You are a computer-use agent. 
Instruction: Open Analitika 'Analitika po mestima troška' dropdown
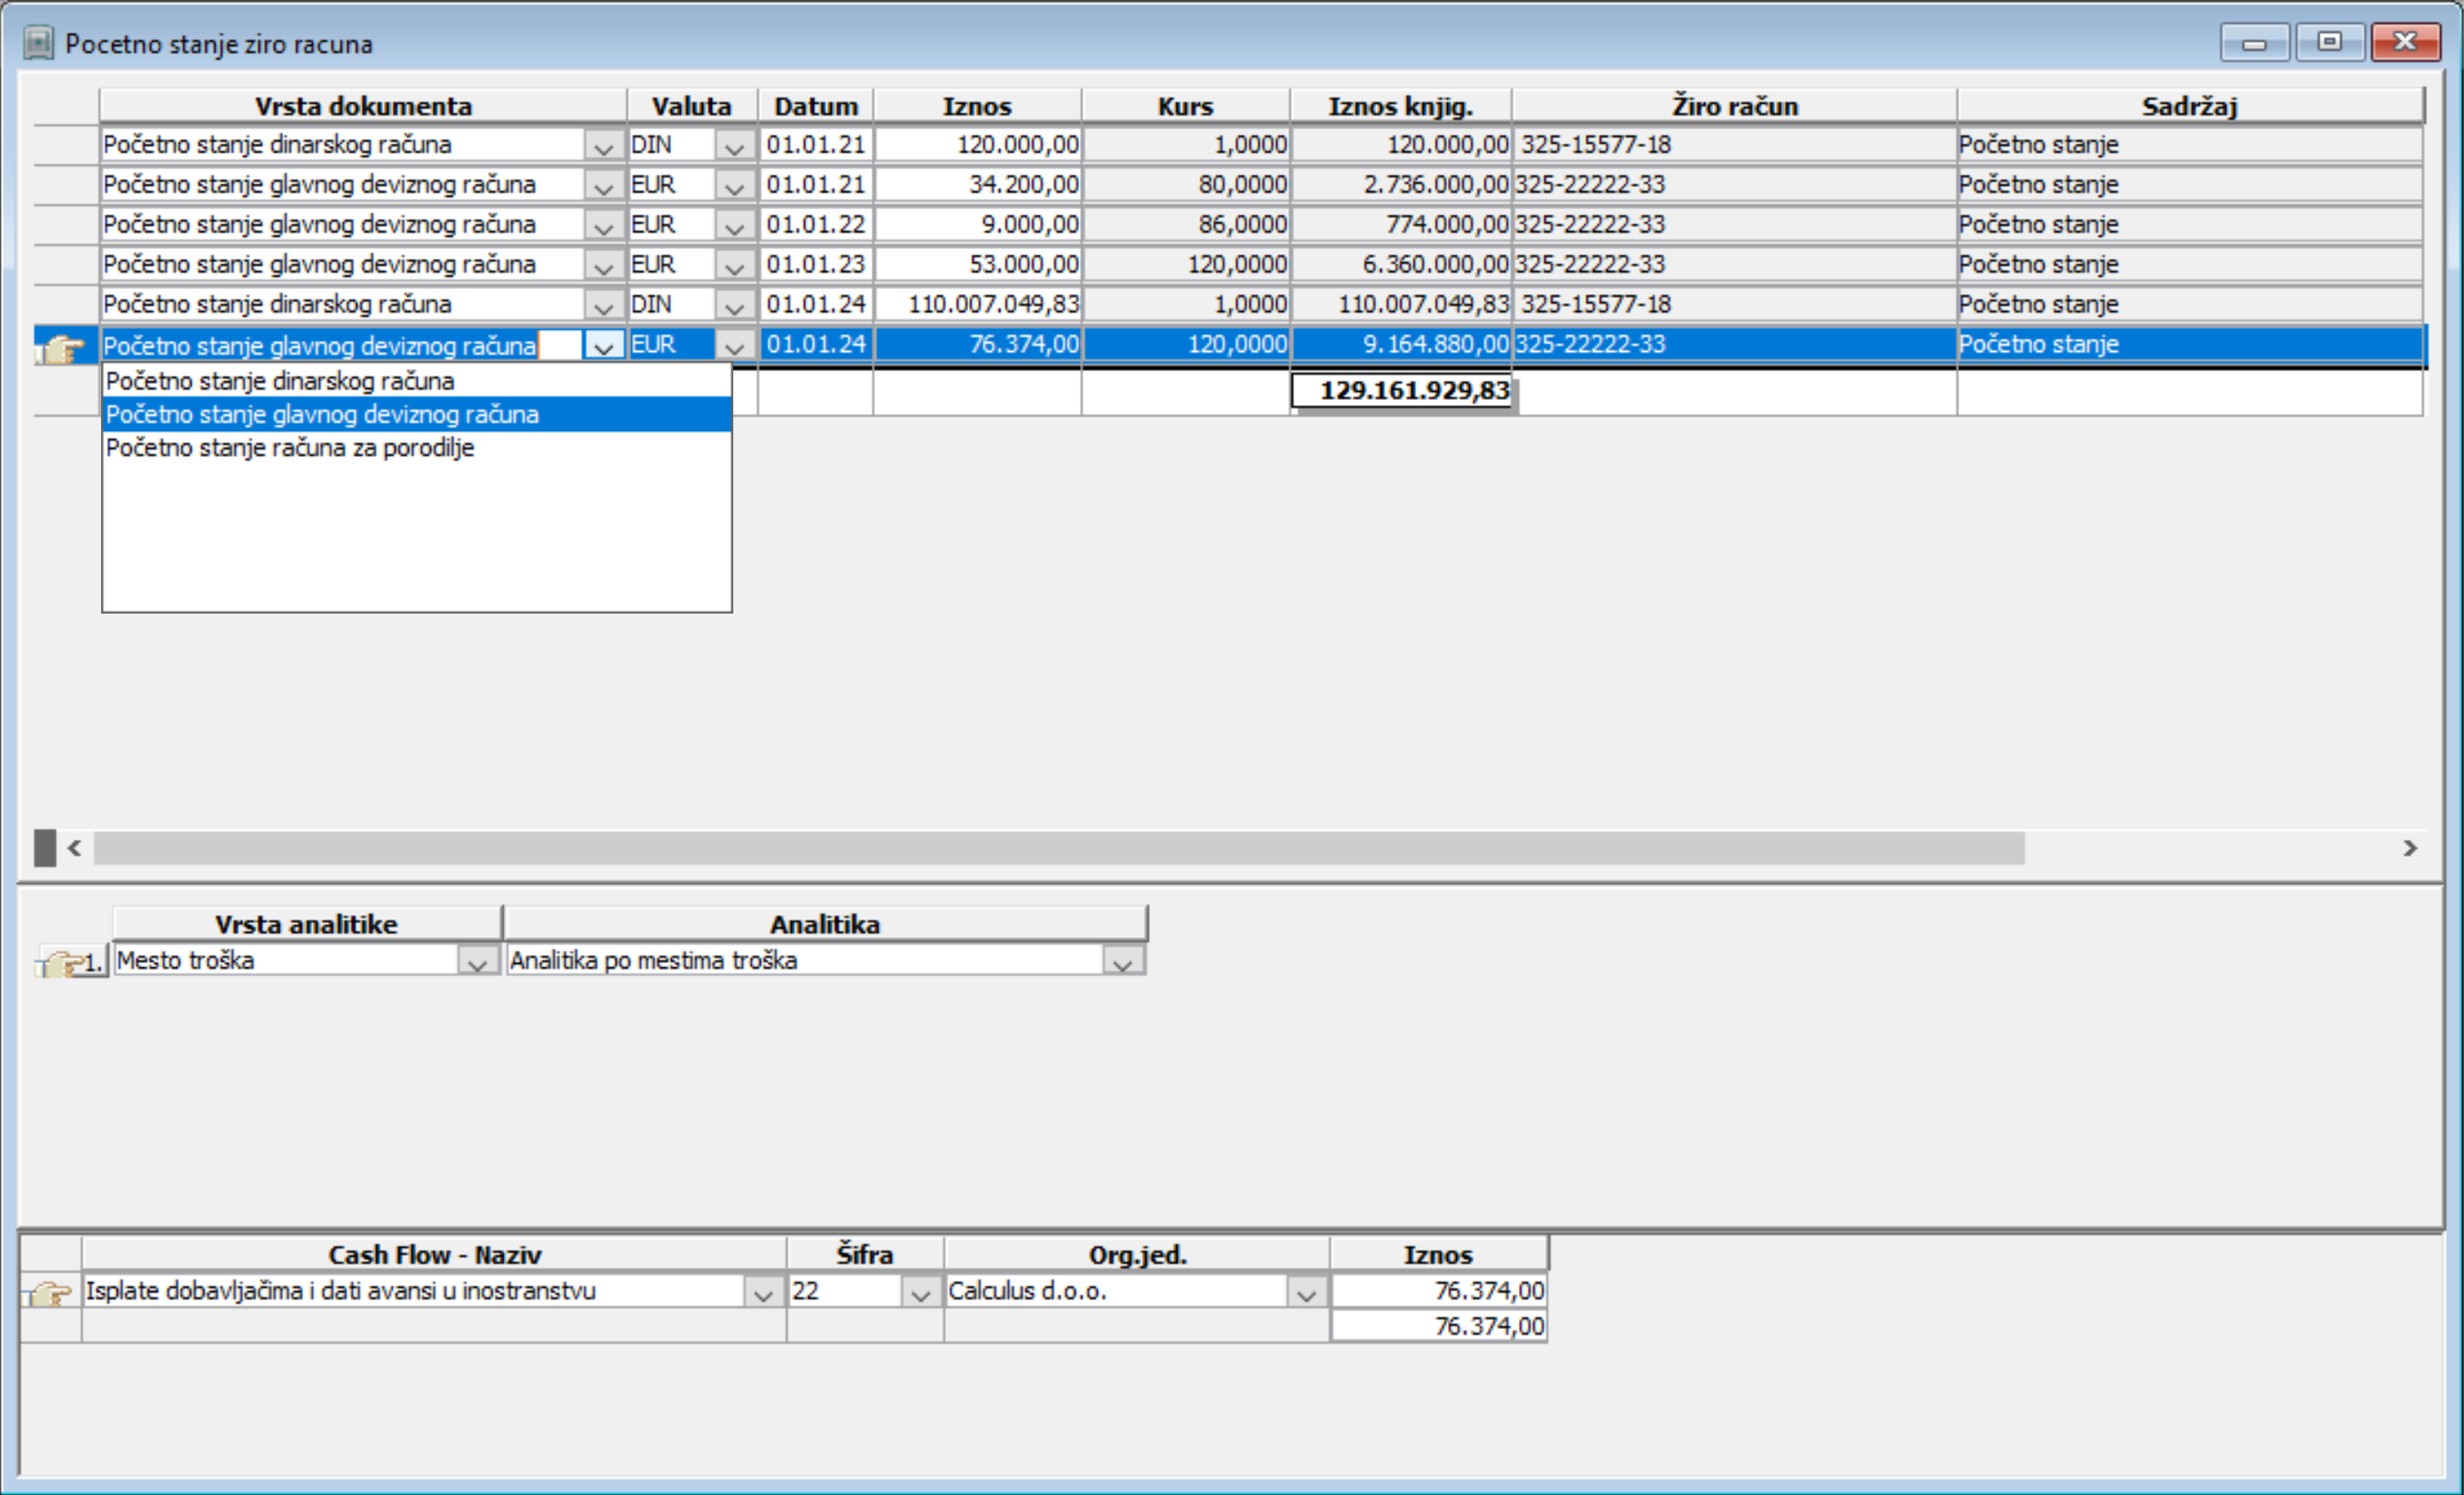point(1122,962)
